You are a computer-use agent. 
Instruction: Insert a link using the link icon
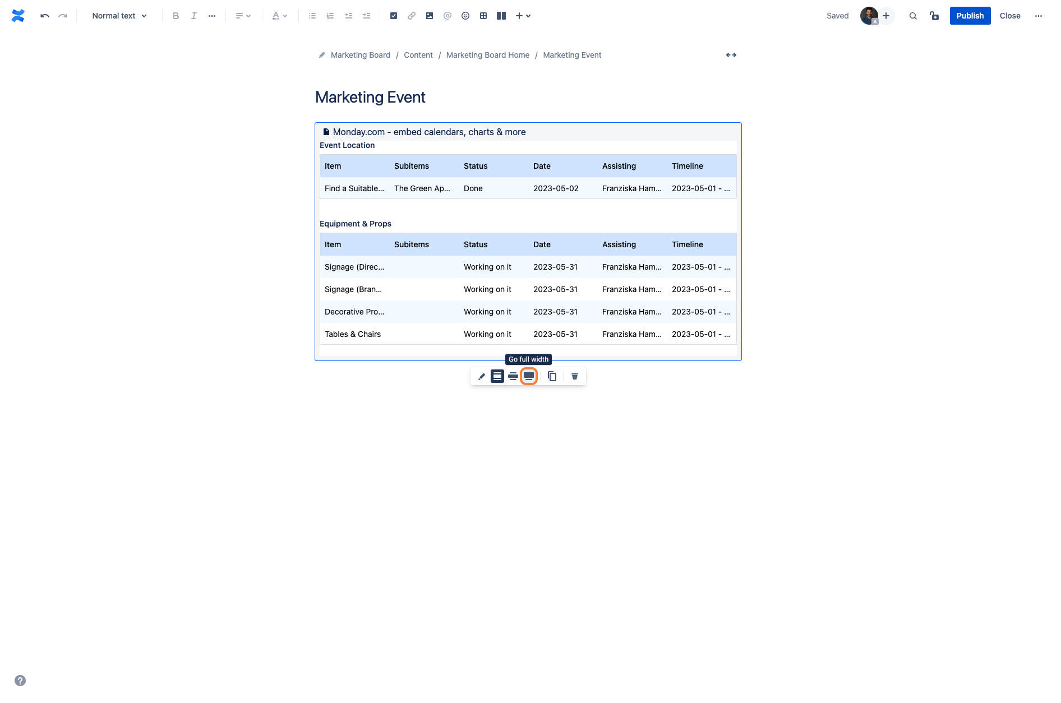point(411,16)
